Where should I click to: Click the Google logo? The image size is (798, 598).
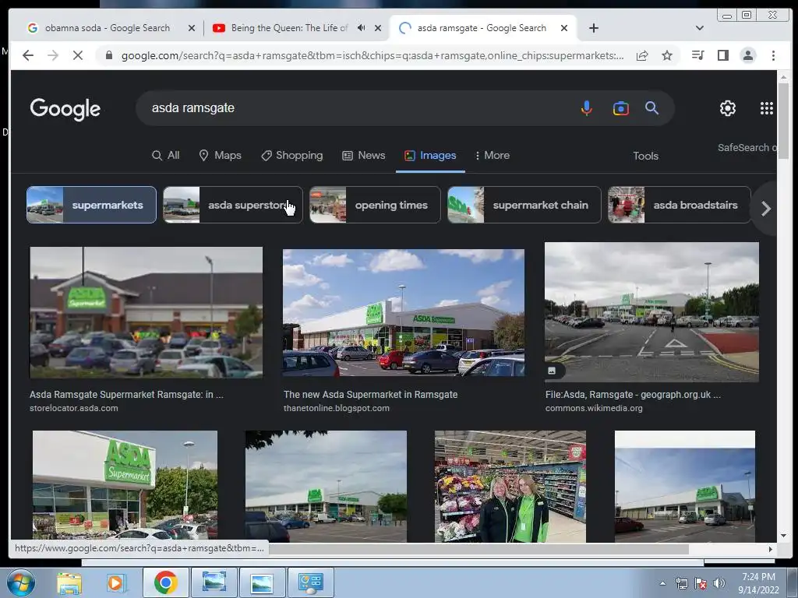(65, 109)
